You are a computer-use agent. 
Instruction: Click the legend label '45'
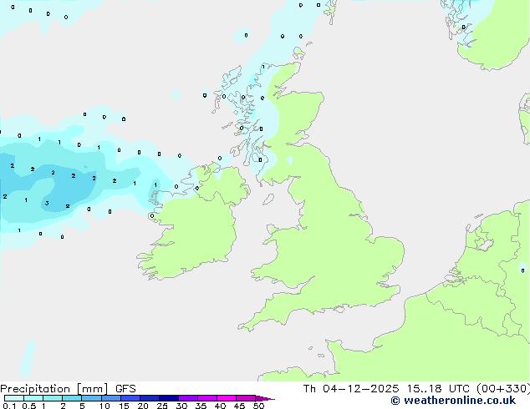pos(239,406)
